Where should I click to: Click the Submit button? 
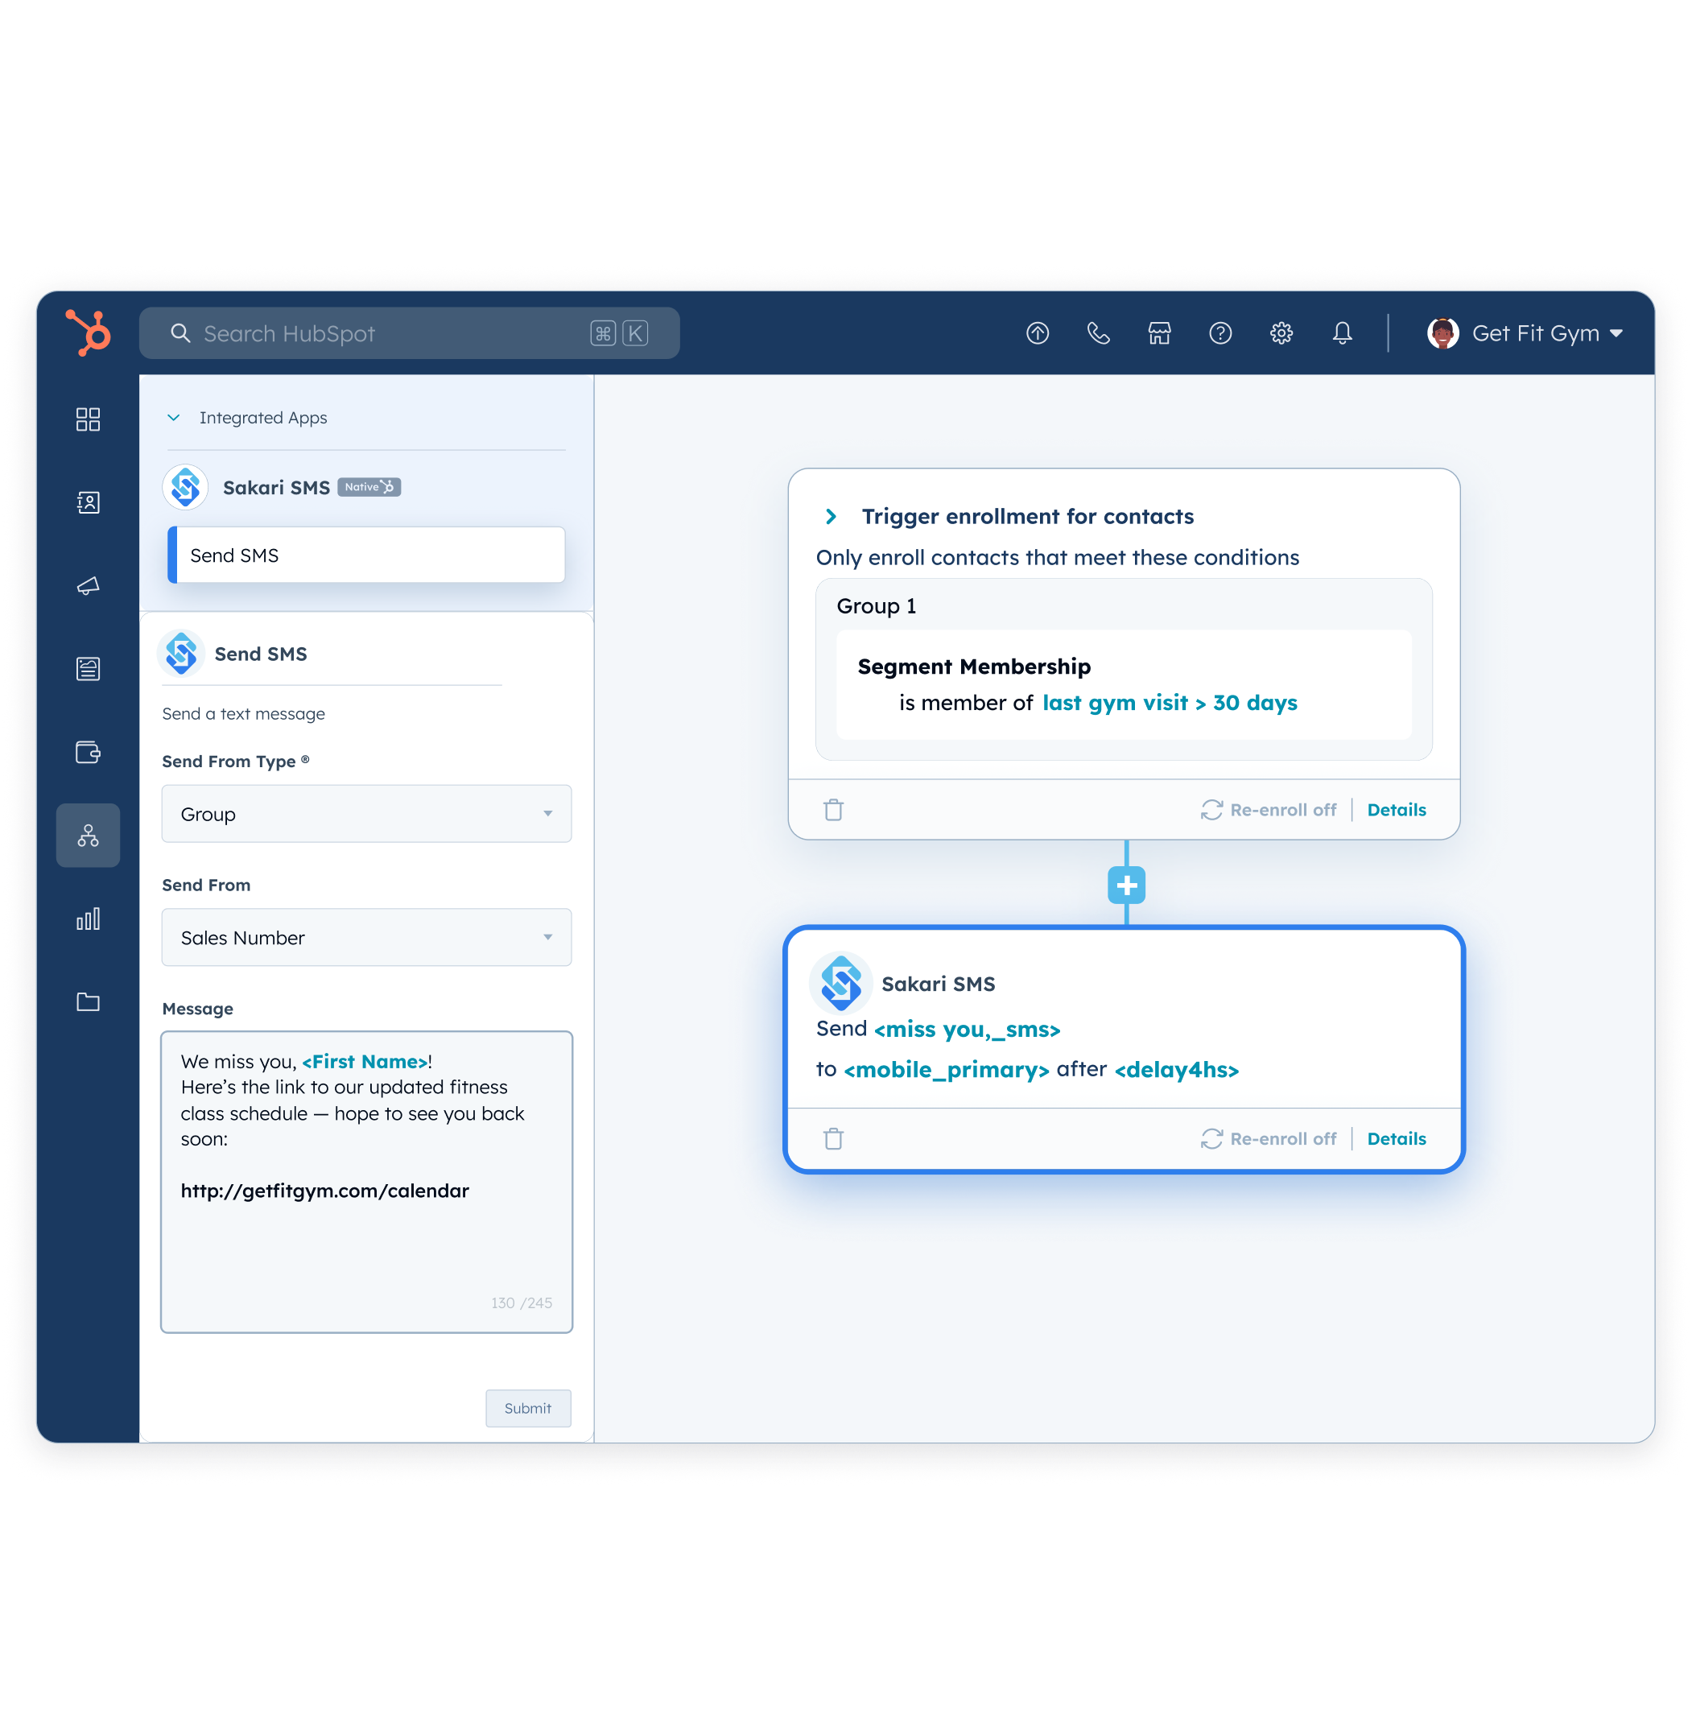click(528, 1408)
